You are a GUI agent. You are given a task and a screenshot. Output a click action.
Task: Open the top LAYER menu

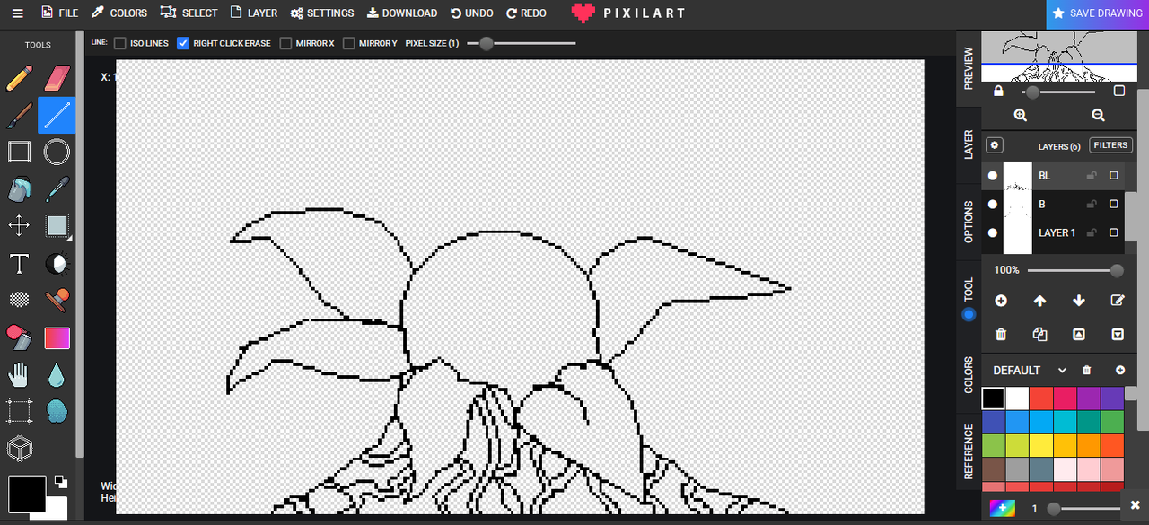[254, 13]
